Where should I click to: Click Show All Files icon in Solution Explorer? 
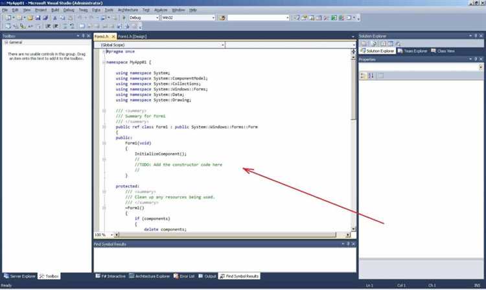pyautogui.click(x=374, y=43)
